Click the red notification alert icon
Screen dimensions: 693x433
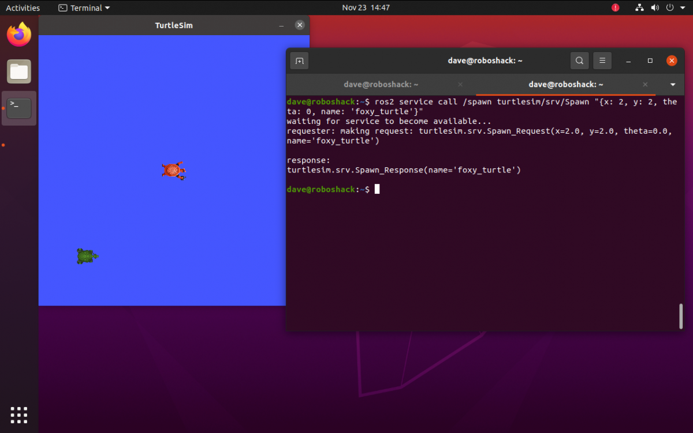[615, 8]
